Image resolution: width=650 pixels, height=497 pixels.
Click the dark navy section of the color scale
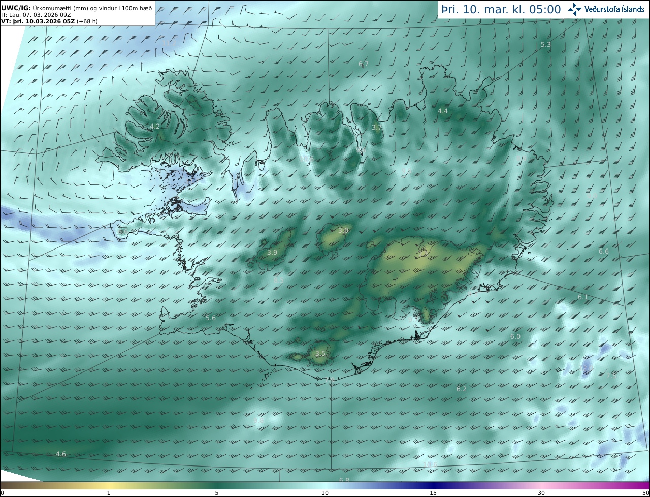(x=433, y=485)
